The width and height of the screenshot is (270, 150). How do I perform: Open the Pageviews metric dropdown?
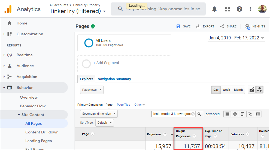[x=92, y=90]
